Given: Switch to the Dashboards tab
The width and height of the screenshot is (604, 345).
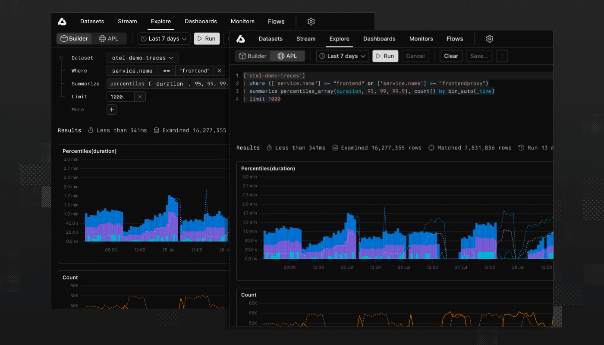Looking at the screenshot, I should click(x=379, y=38).
